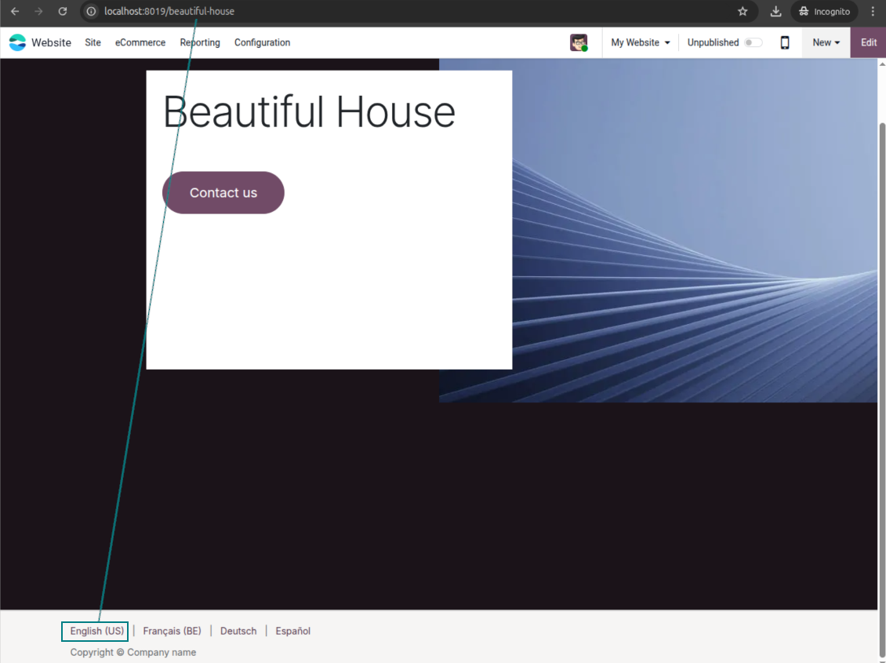Open the Configuration menu
886x663 pixels.
(262, 43)
